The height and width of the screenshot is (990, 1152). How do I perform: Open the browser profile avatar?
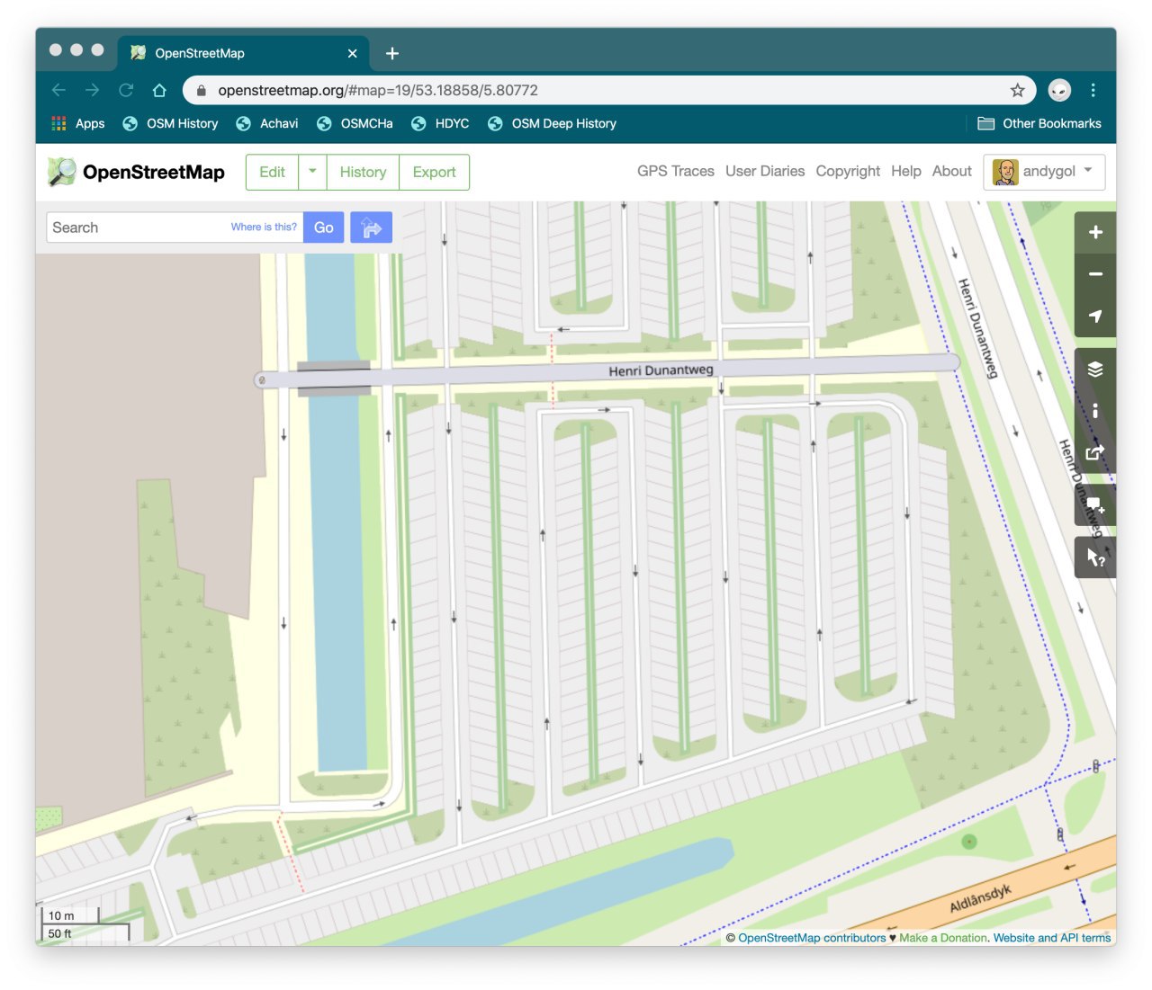1059,90
